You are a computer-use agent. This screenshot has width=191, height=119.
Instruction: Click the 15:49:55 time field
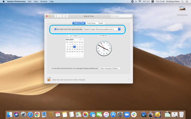103,36
